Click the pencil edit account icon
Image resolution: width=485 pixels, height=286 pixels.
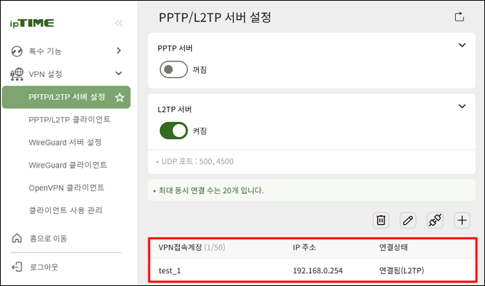(408, 220)
